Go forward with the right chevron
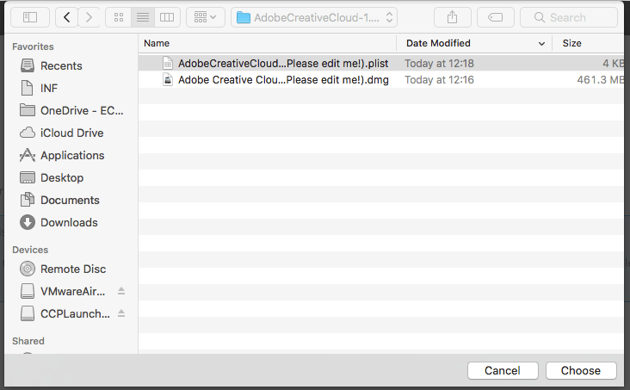 pos(89,17)
